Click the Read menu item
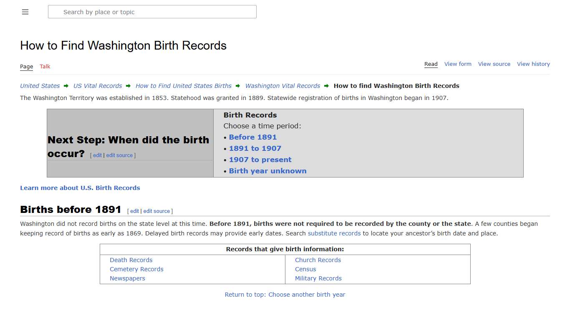 431,64
